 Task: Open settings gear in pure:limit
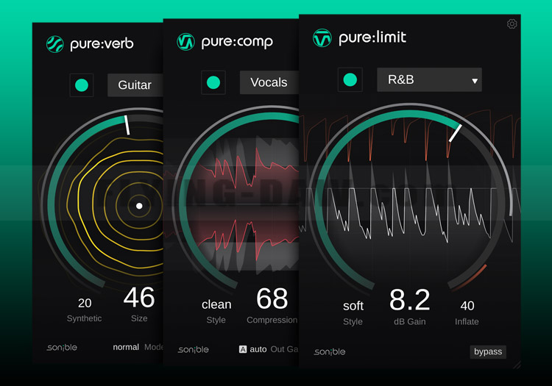click(x=512, y=24)
